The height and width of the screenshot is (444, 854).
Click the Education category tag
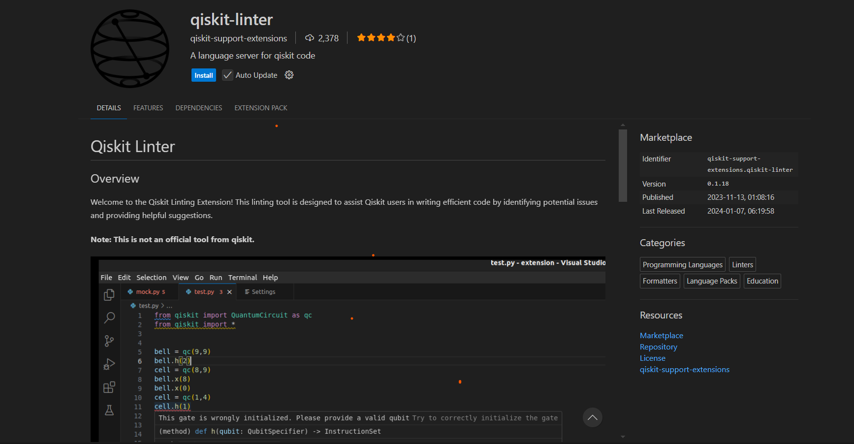(762, 281)
